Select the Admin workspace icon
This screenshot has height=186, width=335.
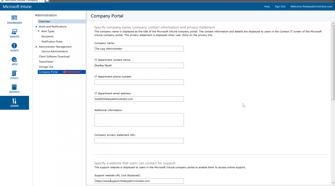[x=14, y=103]
